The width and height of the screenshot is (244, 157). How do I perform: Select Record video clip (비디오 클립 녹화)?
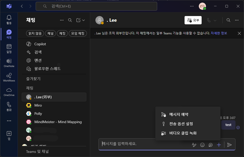[x=188, y=133]
